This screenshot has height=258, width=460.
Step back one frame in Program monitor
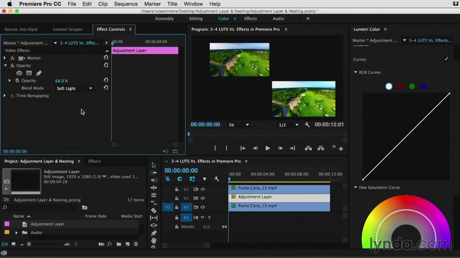pyautogui.click(x=255, y=148)
